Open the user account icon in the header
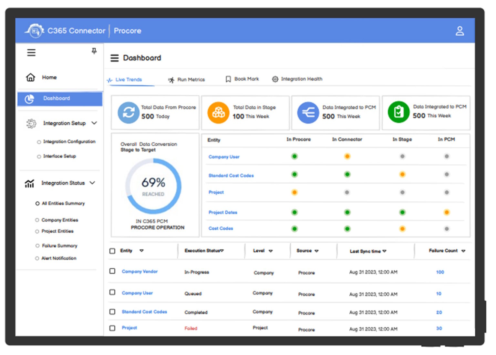The height and width of the screenshot is (355, 496). click(460, 31)
